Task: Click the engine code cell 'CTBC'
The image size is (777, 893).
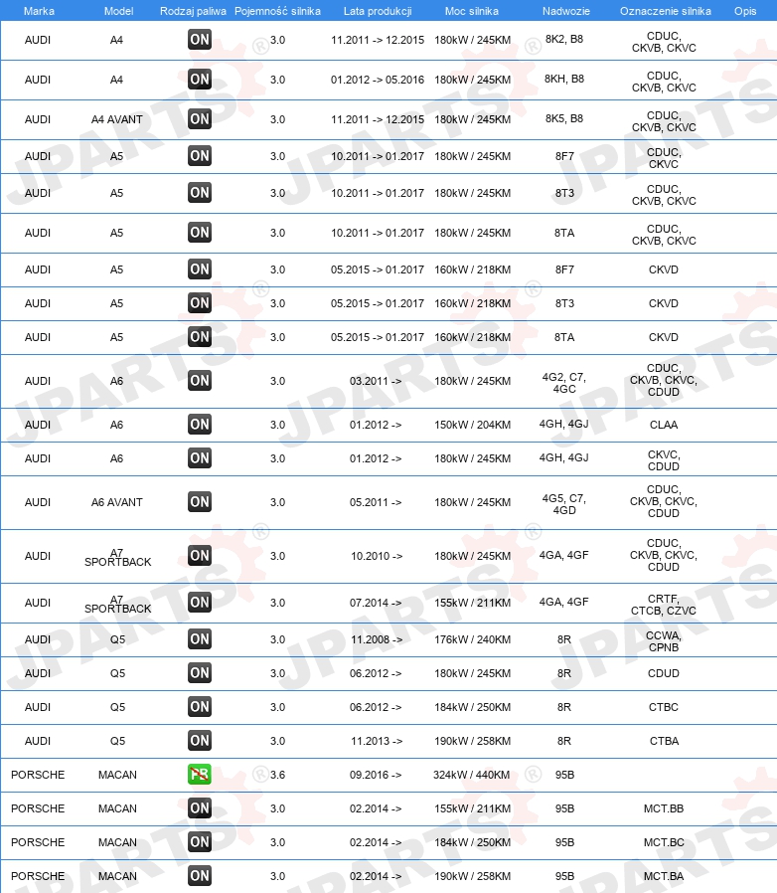Action: coord(664,707)
